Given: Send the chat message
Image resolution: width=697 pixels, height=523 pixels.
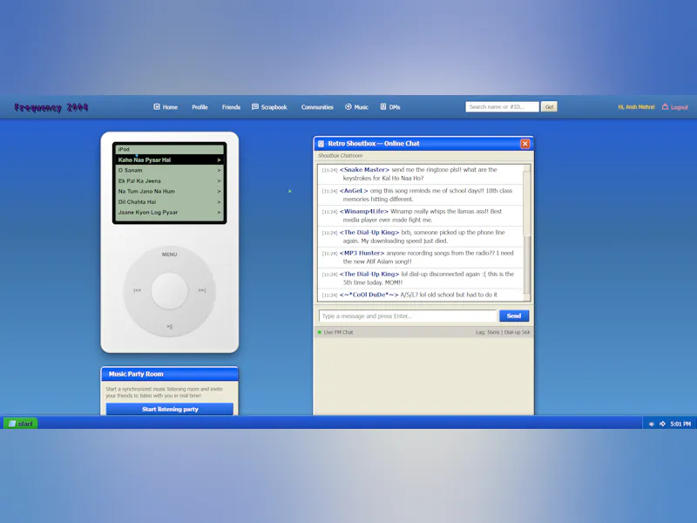Looking at the screenshot, I should 514,316.
